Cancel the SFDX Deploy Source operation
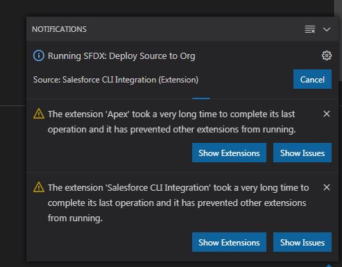 click(312, 79)
